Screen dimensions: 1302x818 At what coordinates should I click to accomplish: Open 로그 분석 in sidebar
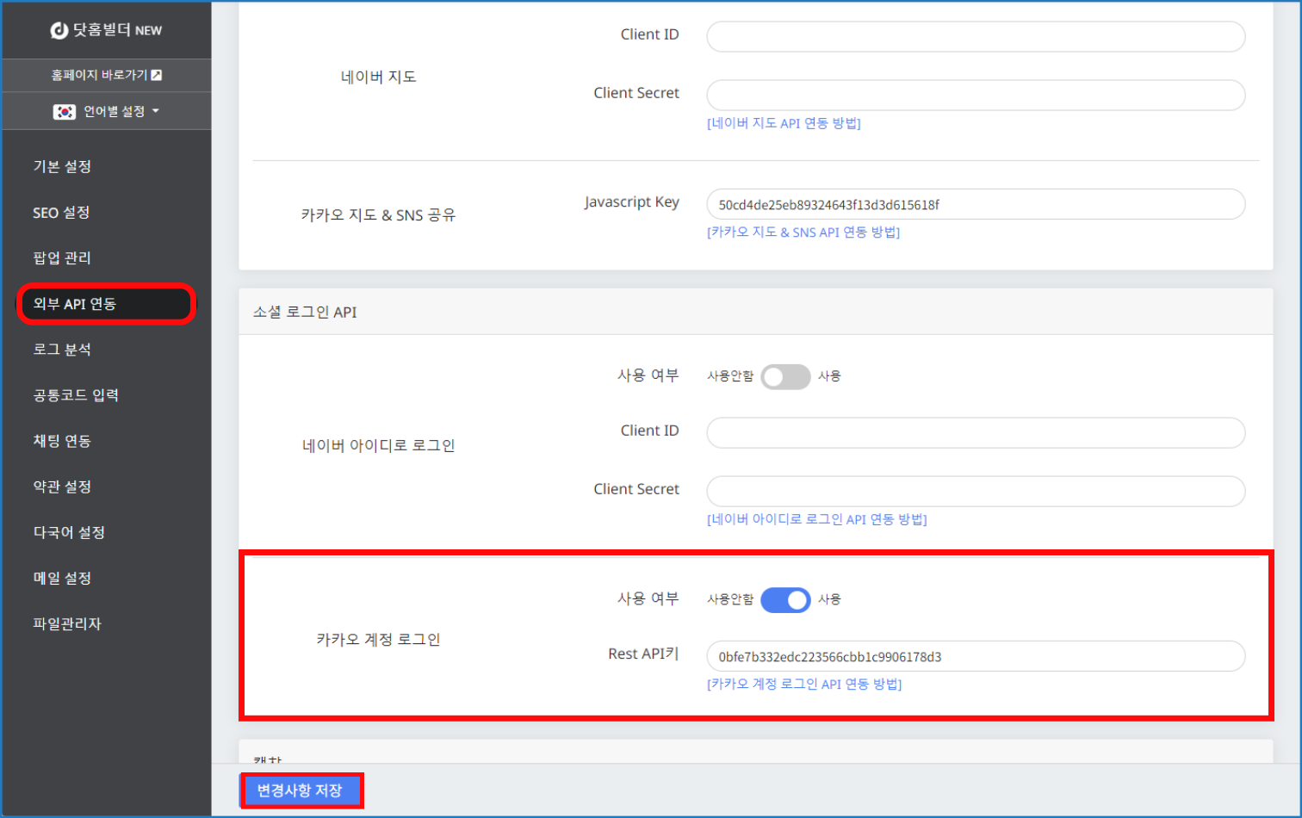(62, 350)
